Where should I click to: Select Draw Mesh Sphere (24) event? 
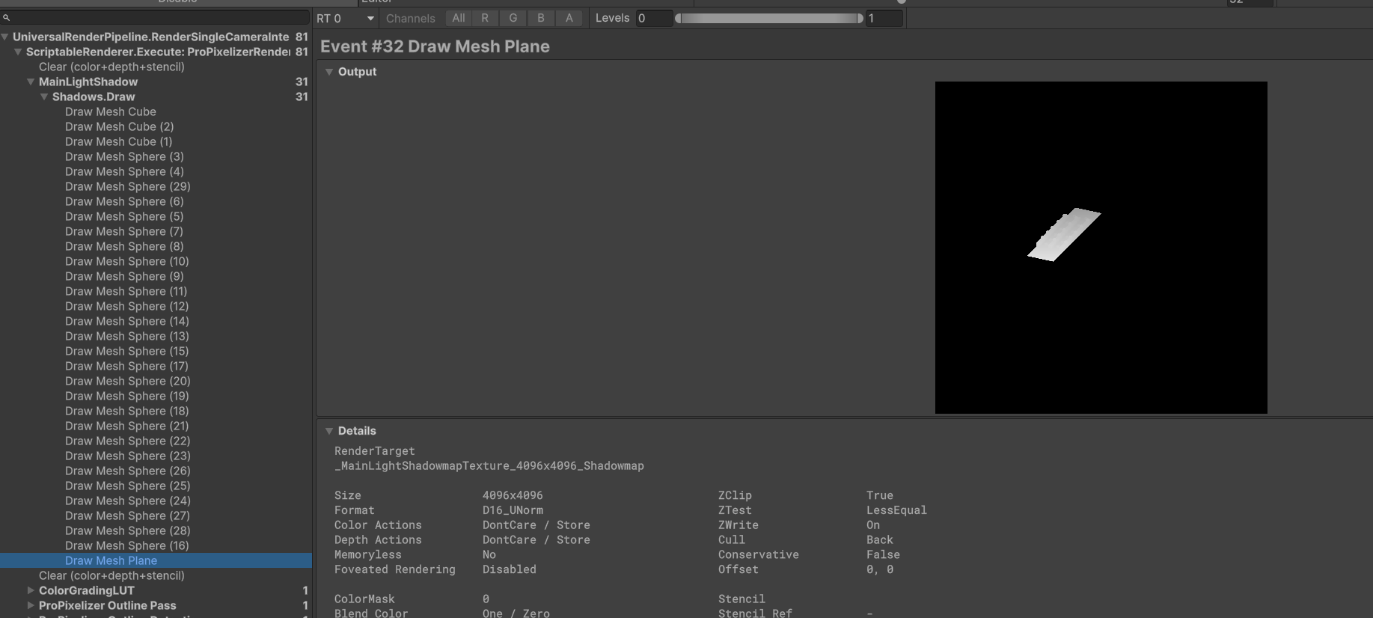tap(128, 501)
